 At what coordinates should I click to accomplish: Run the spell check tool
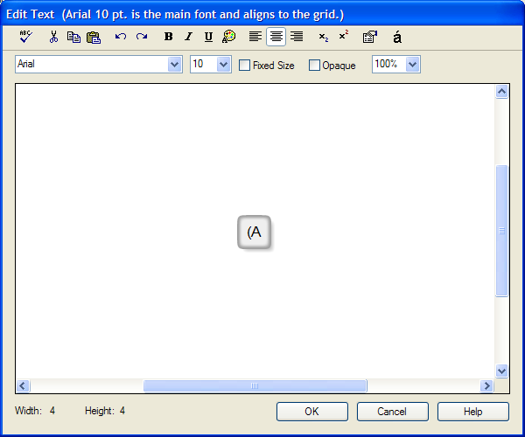[x=24, y=37]
